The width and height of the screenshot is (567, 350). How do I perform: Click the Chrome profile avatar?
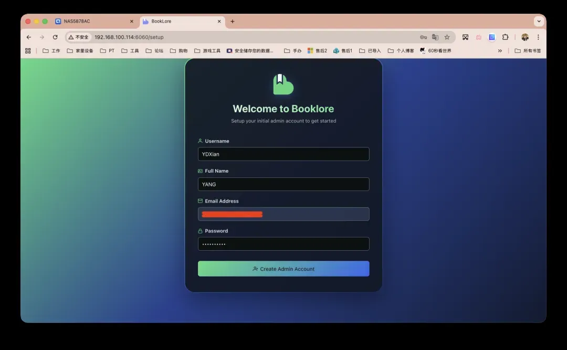point(524,37)
